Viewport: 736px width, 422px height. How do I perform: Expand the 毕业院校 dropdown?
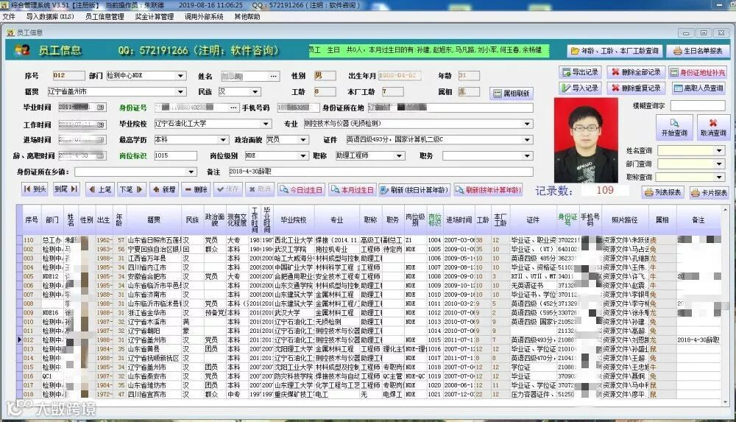pyautogui.click(x=266, y=124)
